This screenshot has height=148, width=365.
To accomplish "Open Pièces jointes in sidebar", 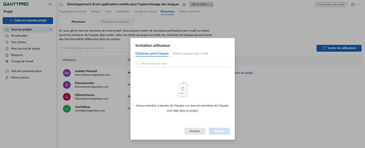I will (20, 78).
